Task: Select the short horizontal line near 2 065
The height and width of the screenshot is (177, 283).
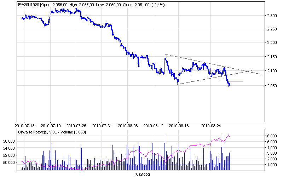Action: (236, 81)
